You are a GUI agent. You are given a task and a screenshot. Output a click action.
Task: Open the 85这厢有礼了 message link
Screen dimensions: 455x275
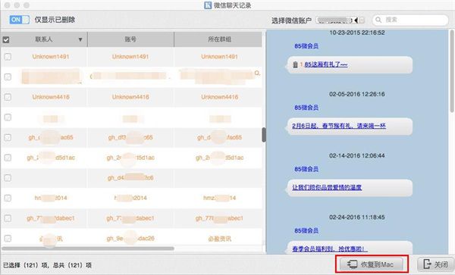click(x=326, y=64)
